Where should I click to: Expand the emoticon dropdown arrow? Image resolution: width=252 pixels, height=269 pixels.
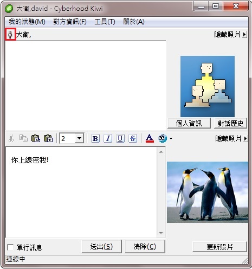point(171,139)
